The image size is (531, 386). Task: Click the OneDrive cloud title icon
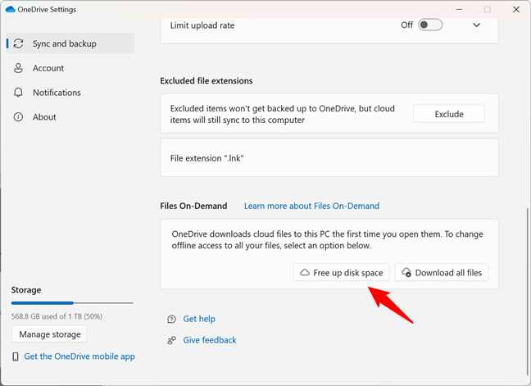pyautogui.click(x=10, y=9)
